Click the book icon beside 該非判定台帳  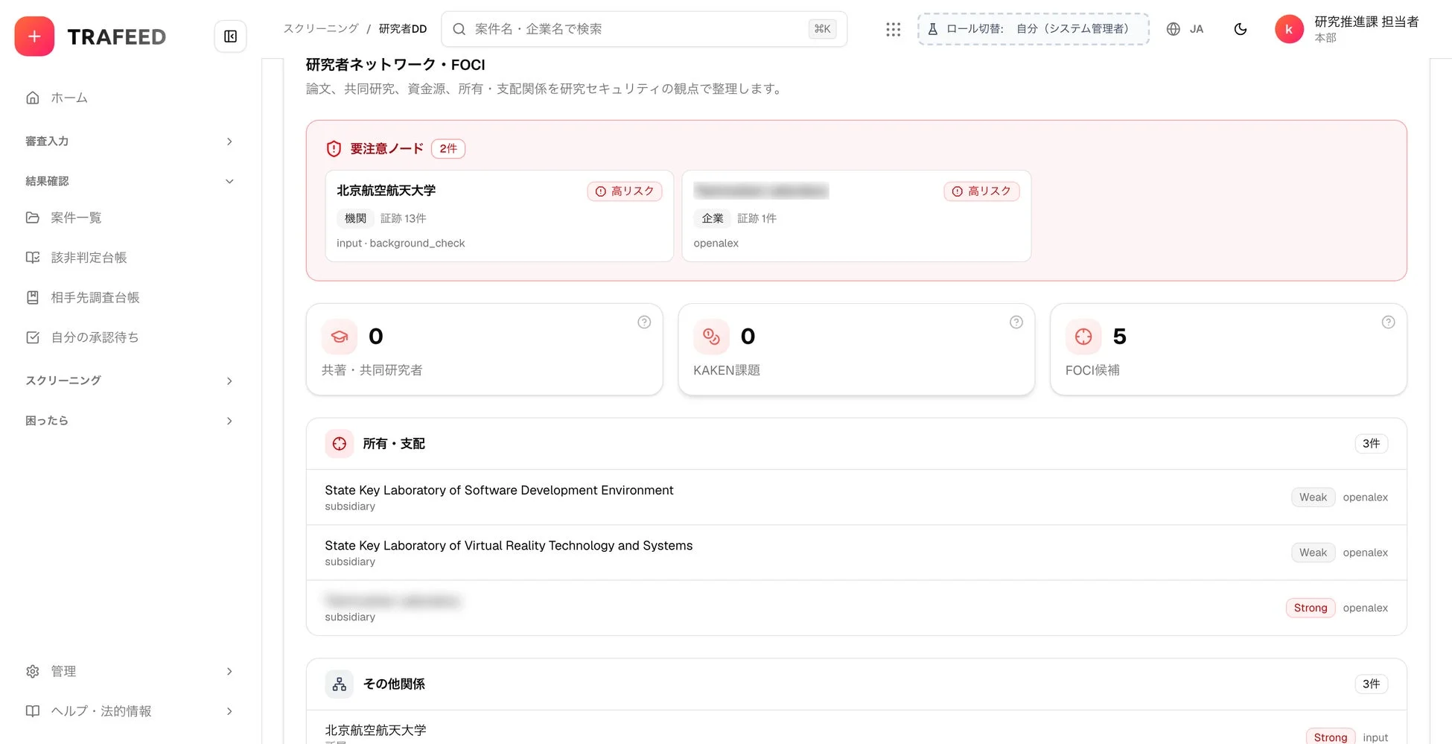coord(33,258)
